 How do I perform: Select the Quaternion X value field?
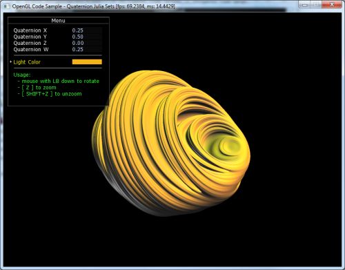[x=87, y=30]
